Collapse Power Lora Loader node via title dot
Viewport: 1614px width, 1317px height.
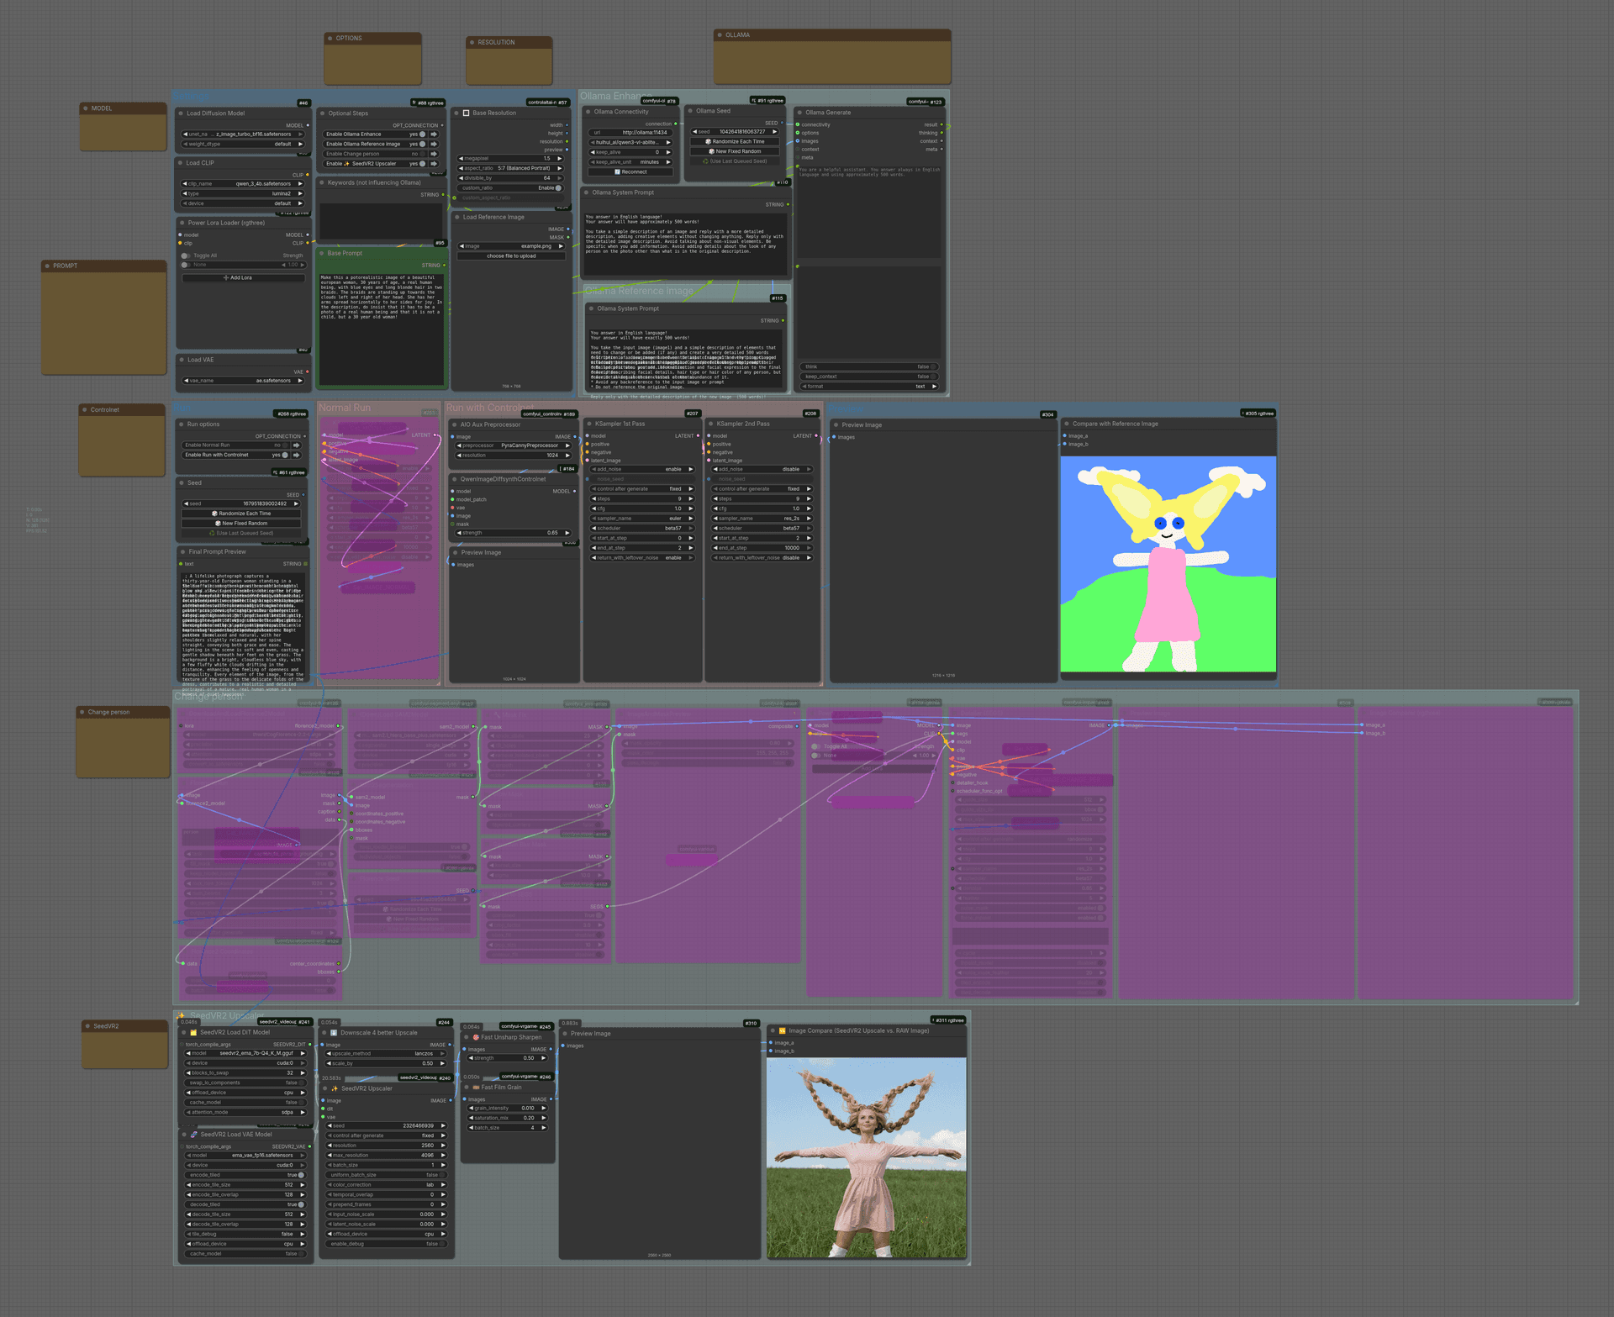click(182, 223)
